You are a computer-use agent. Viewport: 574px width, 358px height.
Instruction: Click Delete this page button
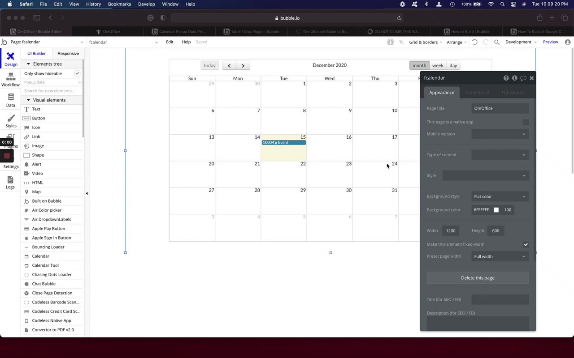coord(478,278)
